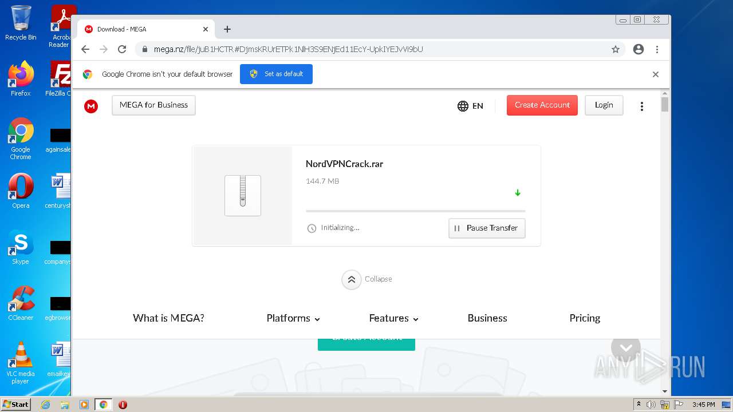This screenshot has height=412, width=733.
Task: Click the RAR archive file icon
Action: [x=243, y=196]
